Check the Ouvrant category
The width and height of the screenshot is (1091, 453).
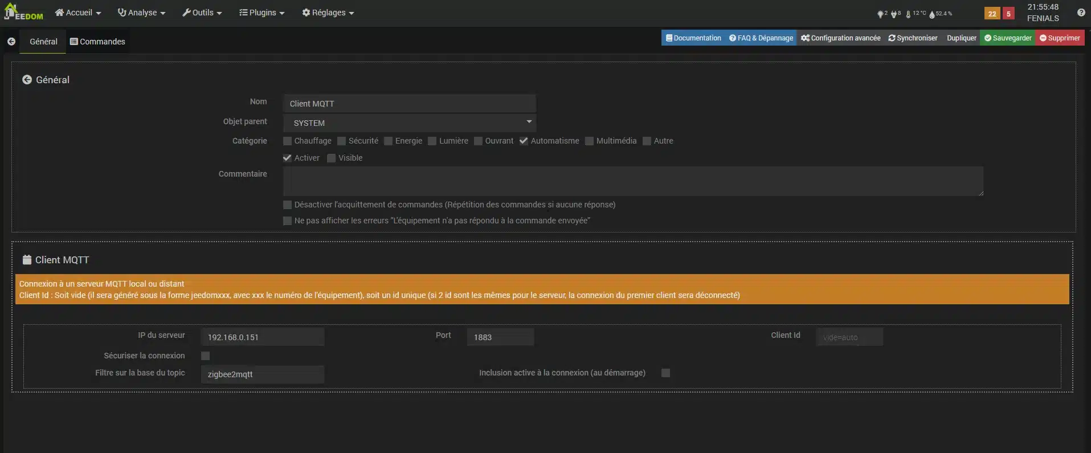pyautogui.click(x=478, y=141)
